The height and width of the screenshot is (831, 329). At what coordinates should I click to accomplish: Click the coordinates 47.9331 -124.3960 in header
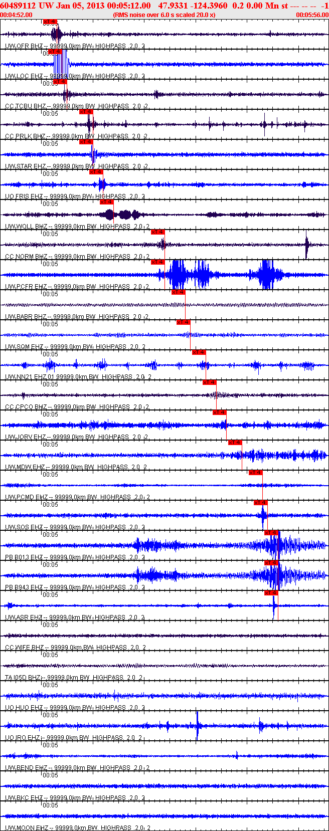(193, 6)
